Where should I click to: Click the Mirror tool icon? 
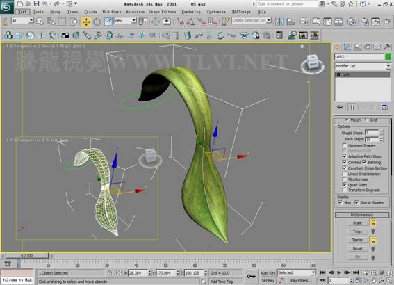coord(279,22)
